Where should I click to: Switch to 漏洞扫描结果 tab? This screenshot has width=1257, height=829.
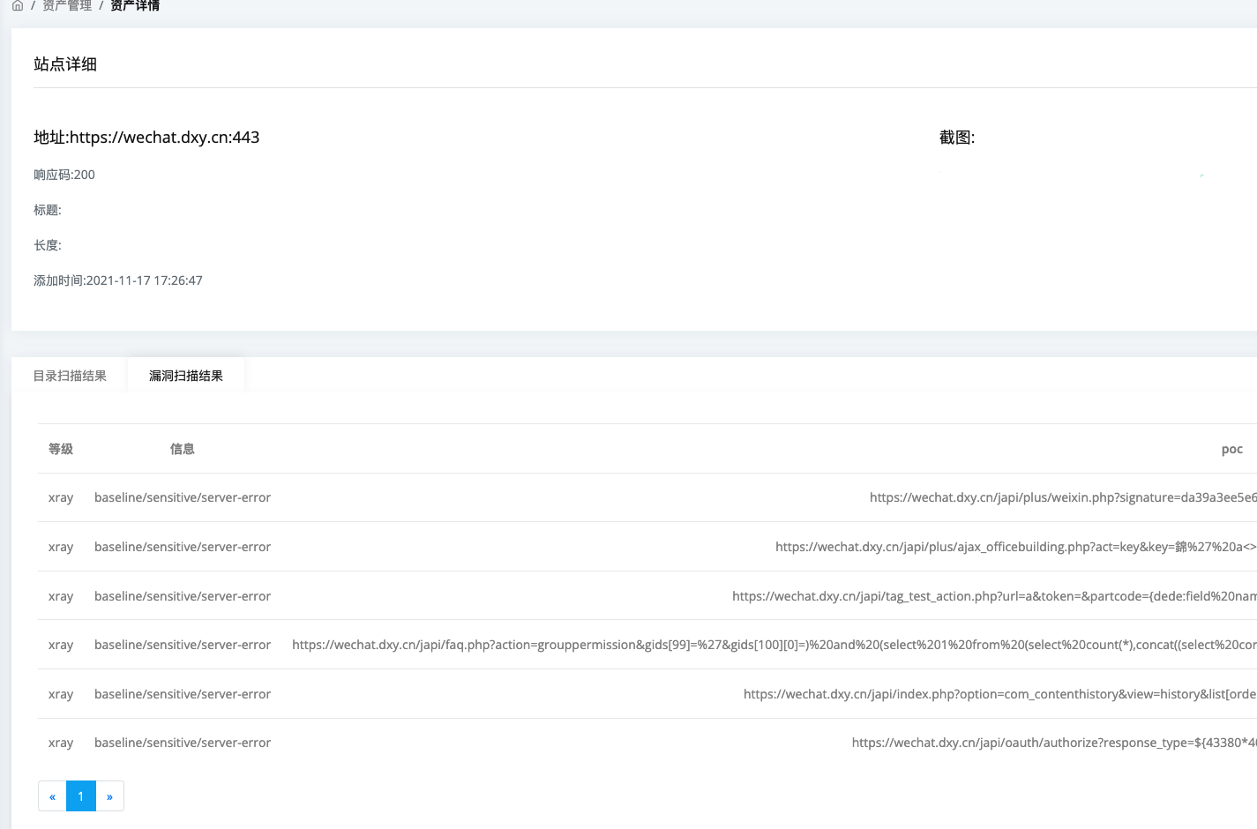tap(186, 376)
